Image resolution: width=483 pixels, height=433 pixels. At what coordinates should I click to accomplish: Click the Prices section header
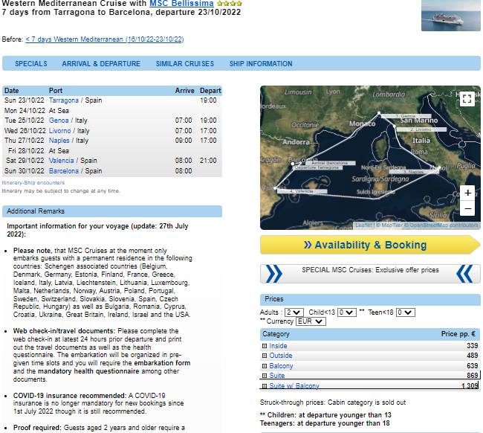(x=370, y=299)
